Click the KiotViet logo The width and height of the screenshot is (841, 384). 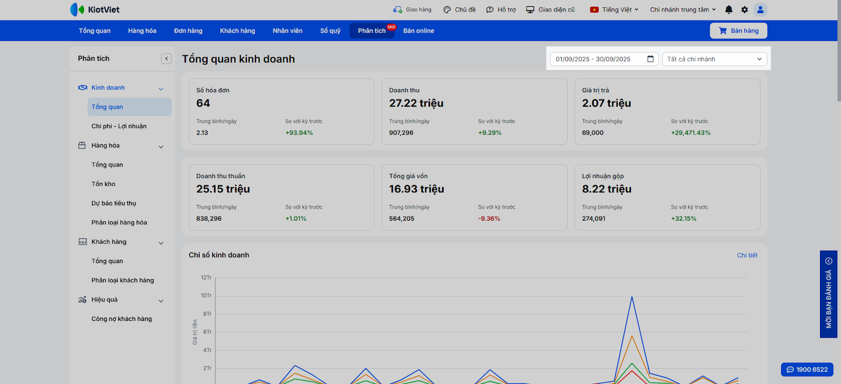coord(95,9)
